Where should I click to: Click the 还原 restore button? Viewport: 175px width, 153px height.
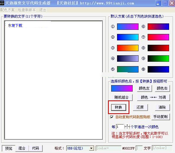pos(140,107)
